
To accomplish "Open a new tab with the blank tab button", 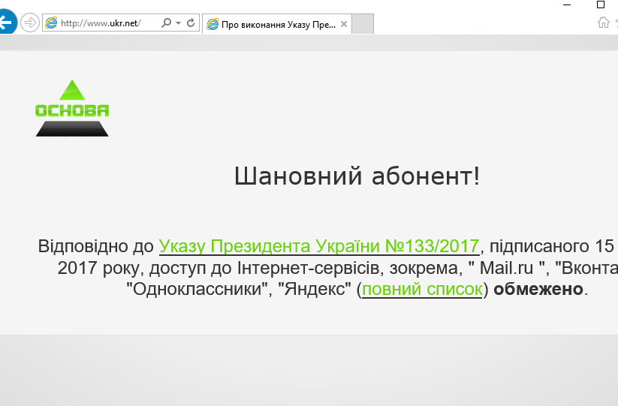I will click(363, 24).
